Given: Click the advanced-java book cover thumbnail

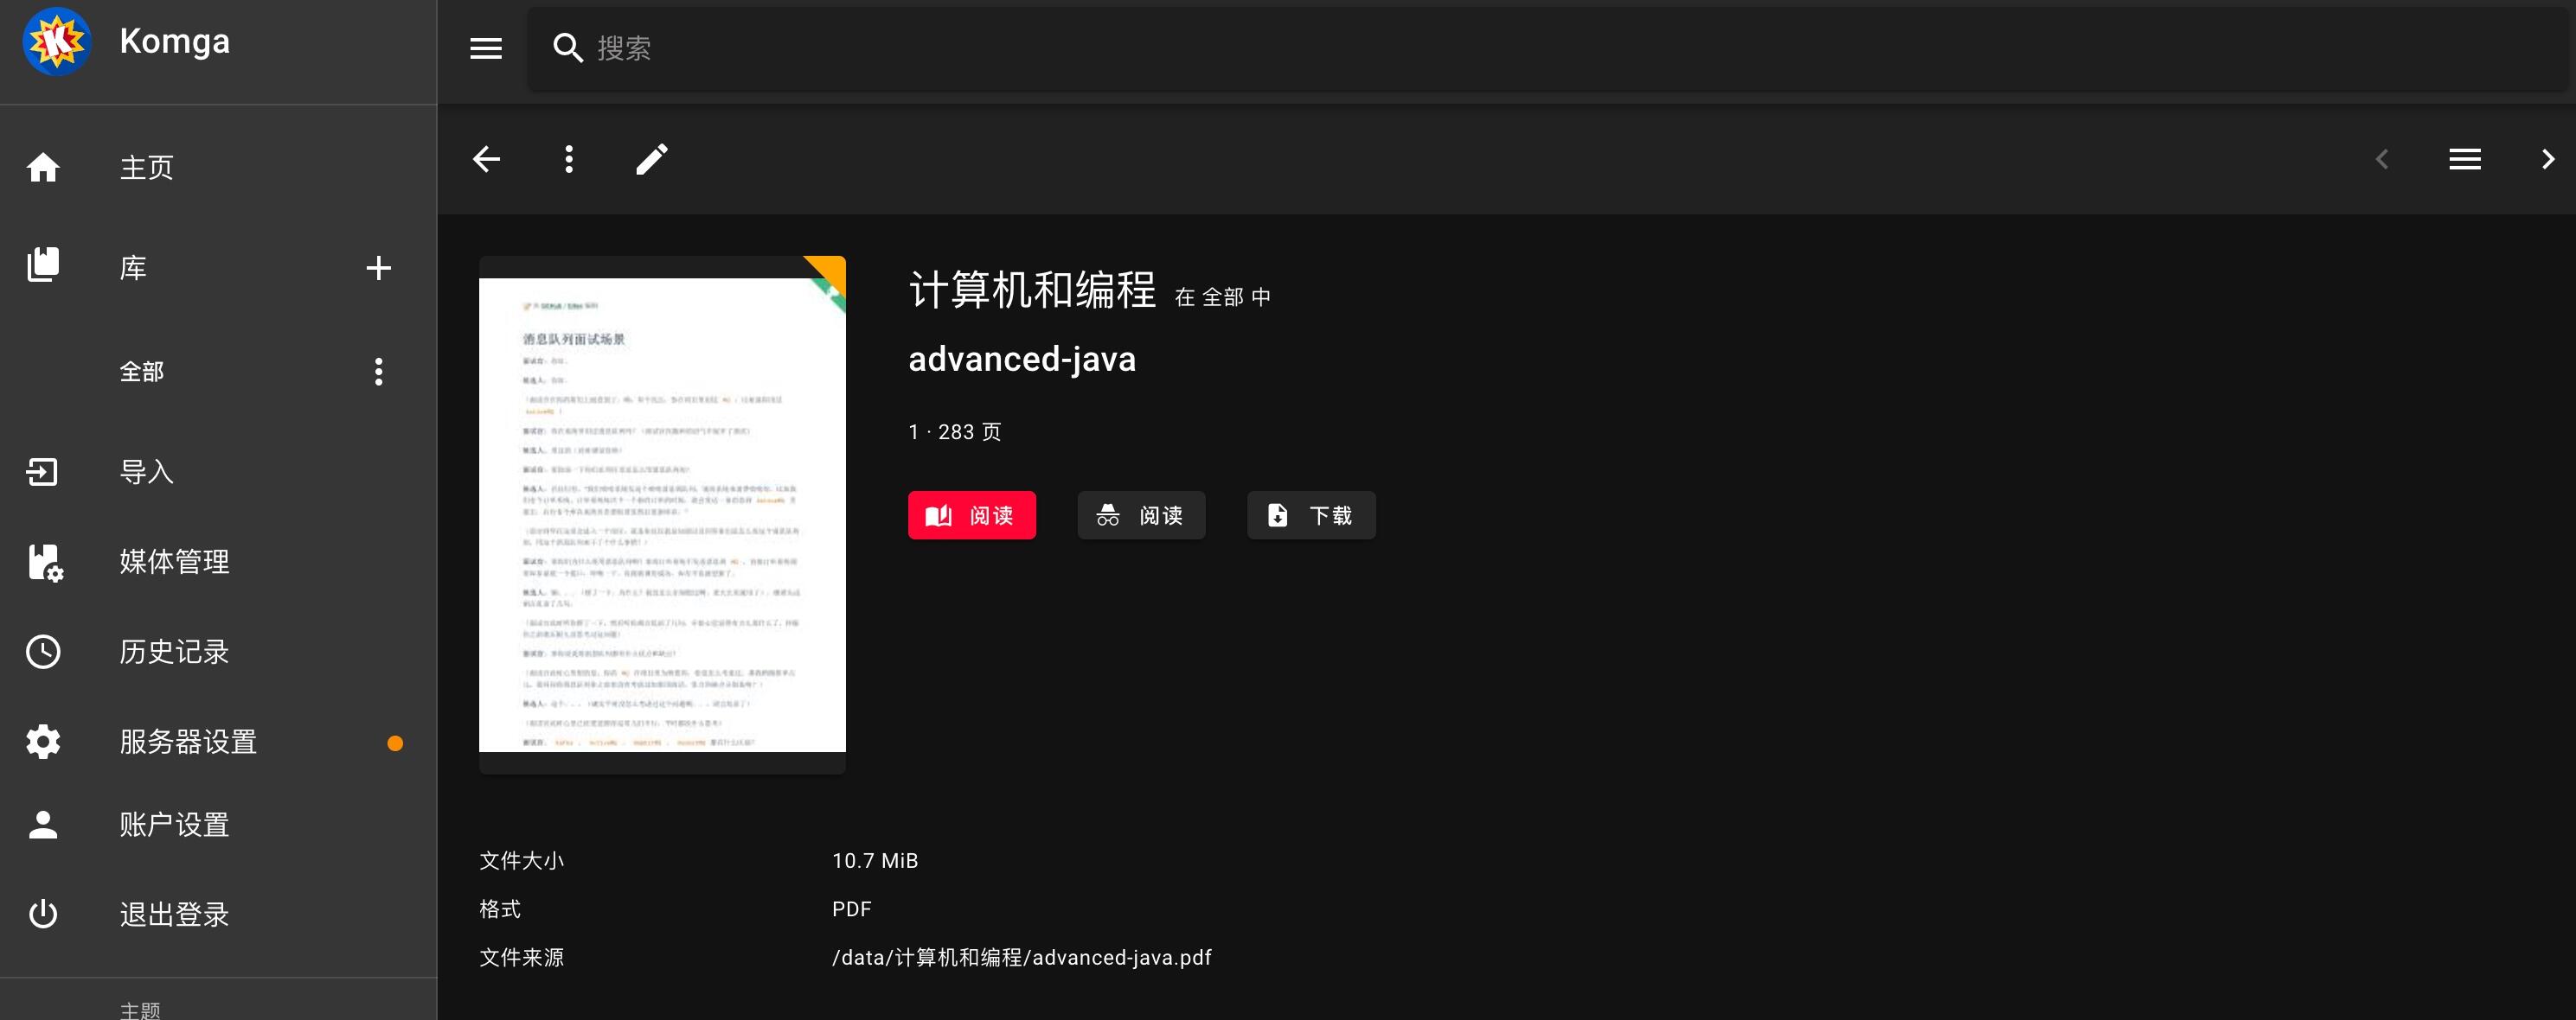Looking at the screenshot, I should coord(662,514).
